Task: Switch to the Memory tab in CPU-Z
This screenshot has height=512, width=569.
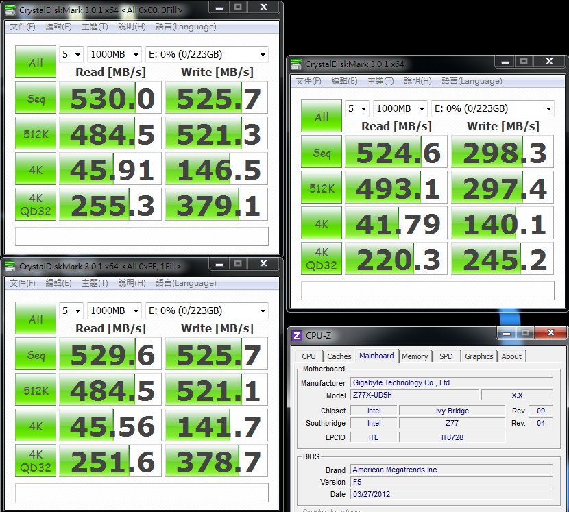Action: pyautogui.click(x=415, y=356)
